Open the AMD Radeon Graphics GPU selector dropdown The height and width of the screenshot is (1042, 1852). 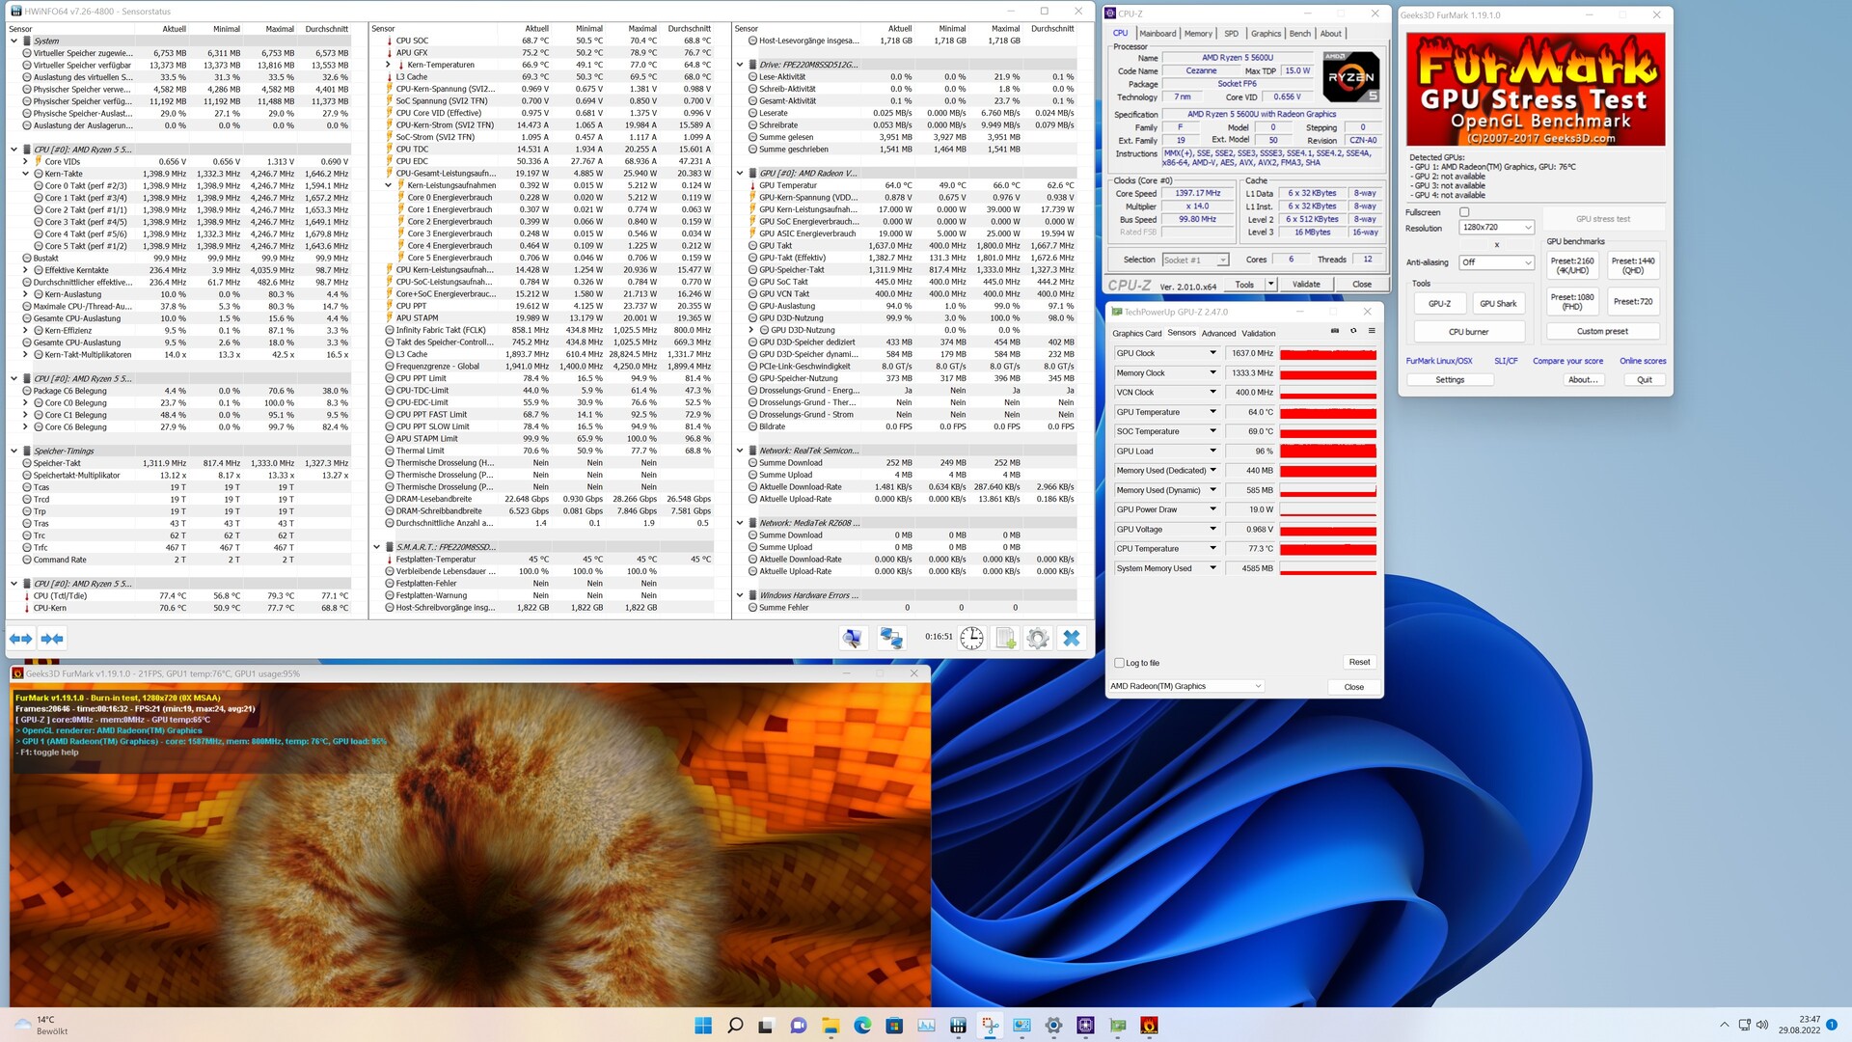click(1186, 686)
